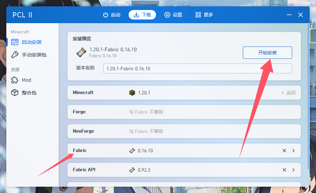Click the download arrow icon of 下载

click(136, 15)
